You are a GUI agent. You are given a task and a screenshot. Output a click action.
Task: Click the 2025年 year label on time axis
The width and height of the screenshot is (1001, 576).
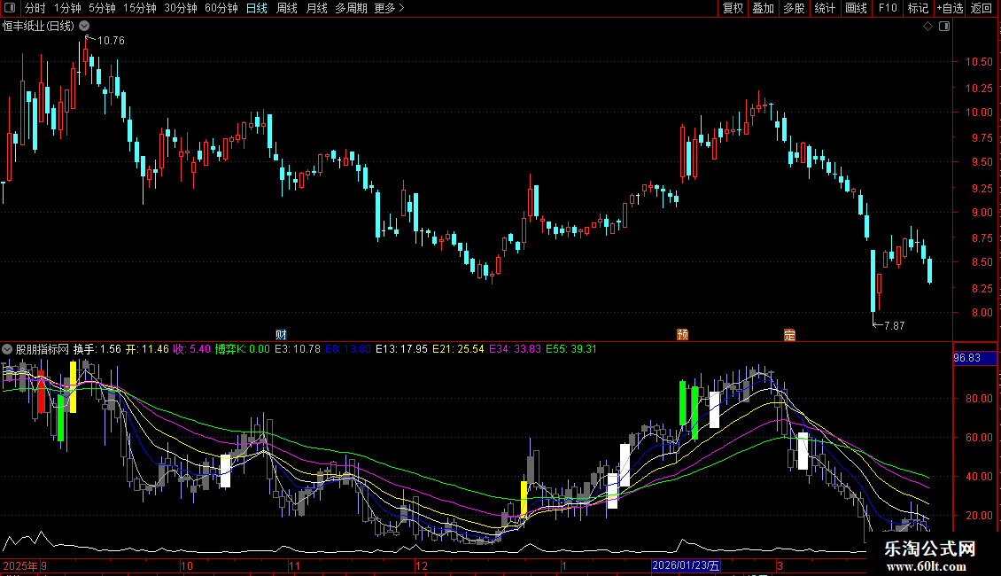pos(20,565)
